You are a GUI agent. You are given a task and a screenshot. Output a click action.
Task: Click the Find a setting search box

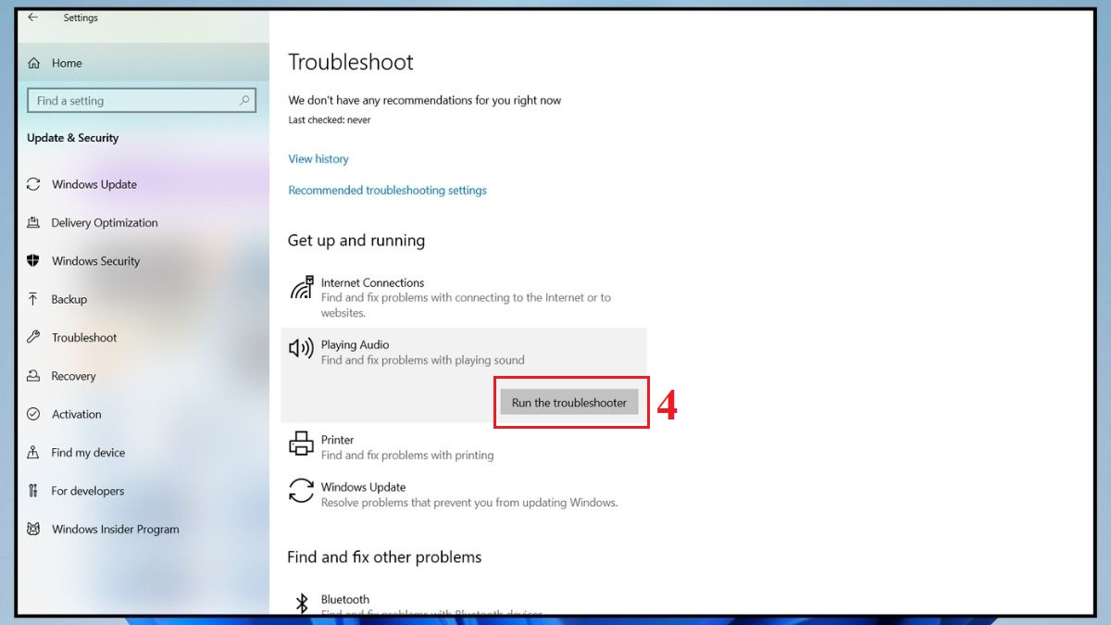142,101
